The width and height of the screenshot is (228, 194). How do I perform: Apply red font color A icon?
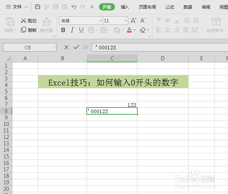click(129, 30)
